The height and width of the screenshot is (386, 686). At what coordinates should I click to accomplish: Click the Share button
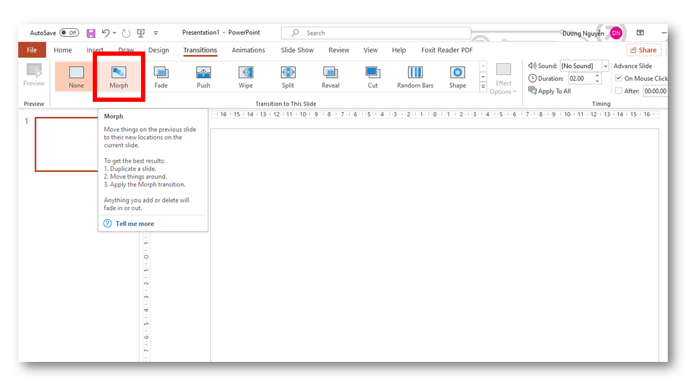644,50
